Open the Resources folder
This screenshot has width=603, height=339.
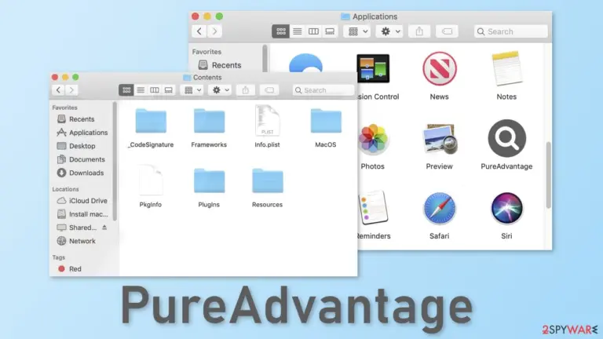[x=267, y=180]
